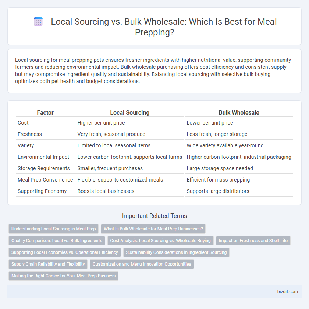This screenshot has width=309, height=309.
Task: Click the 'Bulk Wholesale' column header
Action: tap(239, 112)
